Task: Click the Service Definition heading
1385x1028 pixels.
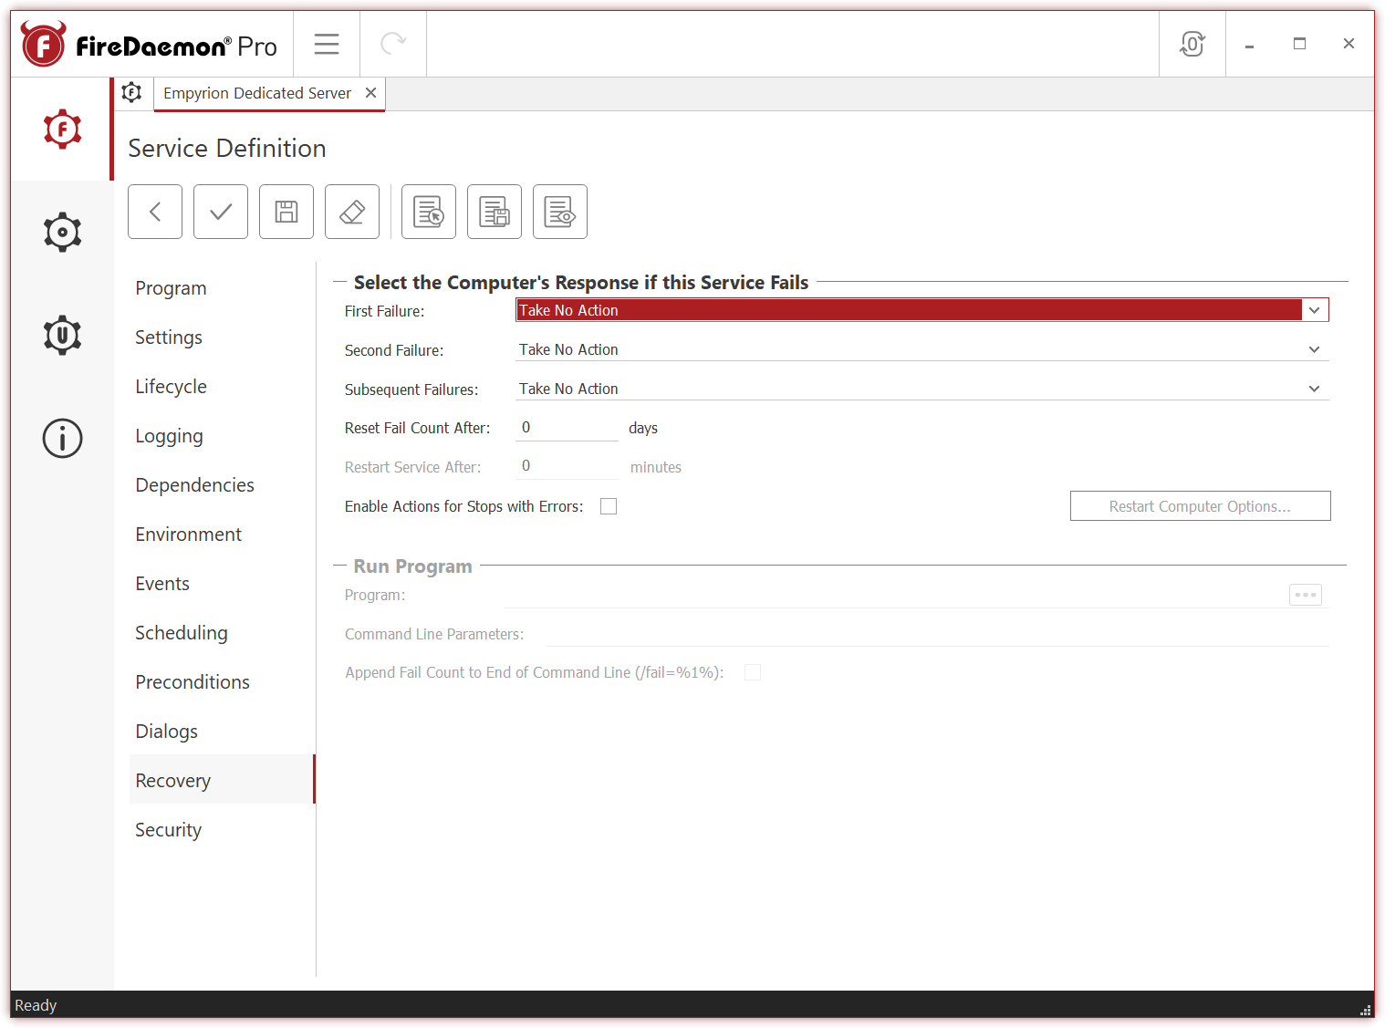Action: (x=227, y=148)
